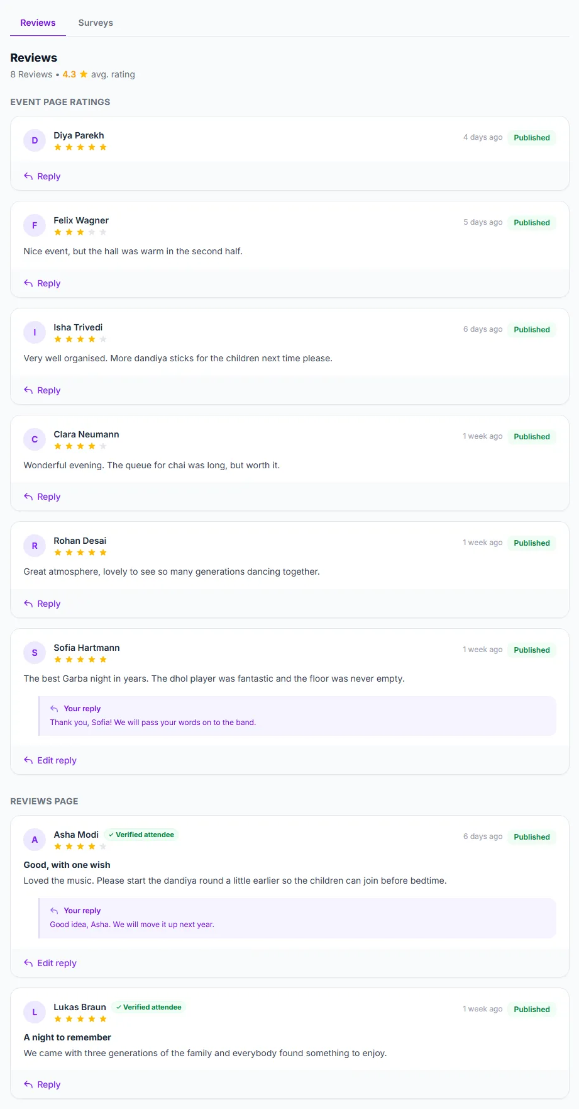Image resolution: width=579 pixels, height=1109 pixels.
Task: Click Asha Modi's avatar letter A
Action: click(x=35, y=840)
